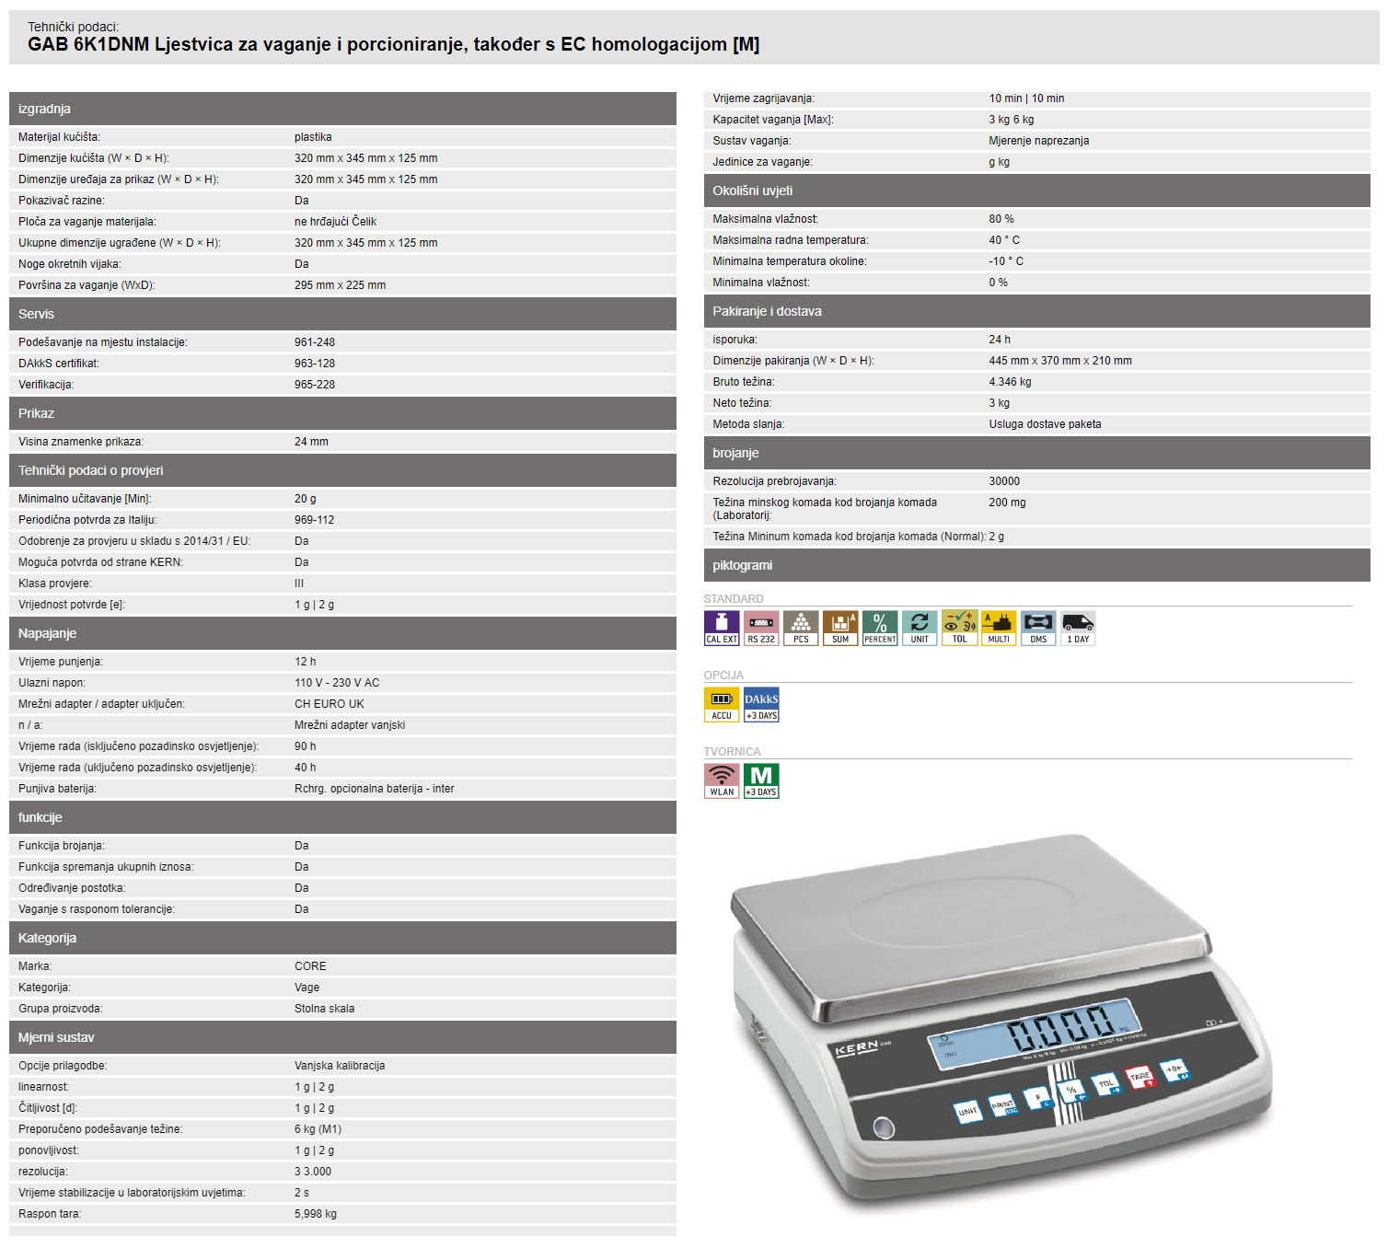Select the ACCU battery option pictogram
The height and width of the screenshot is (1248, 1388).
tap(722, 704)
